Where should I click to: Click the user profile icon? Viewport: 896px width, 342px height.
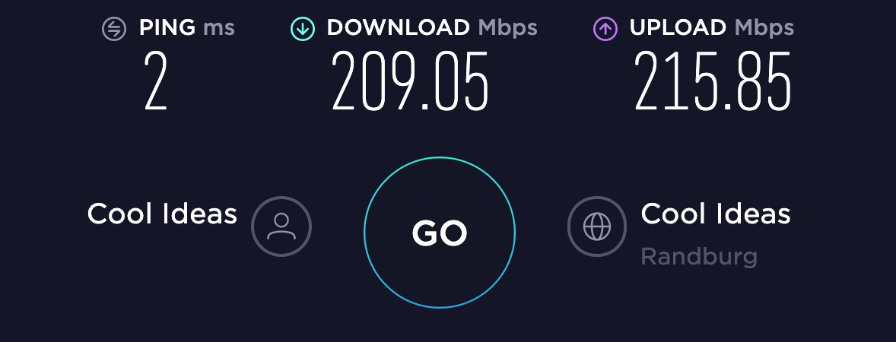(x=281, y=226)
